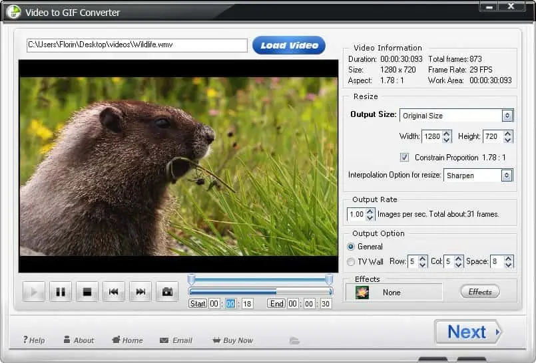The image size is (536, 363).
Task: Minimize the Video to GIF Converter window
Action: tap(489, 6)
